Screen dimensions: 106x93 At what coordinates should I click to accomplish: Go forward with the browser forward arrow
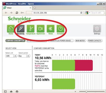(x=11, y=13)
